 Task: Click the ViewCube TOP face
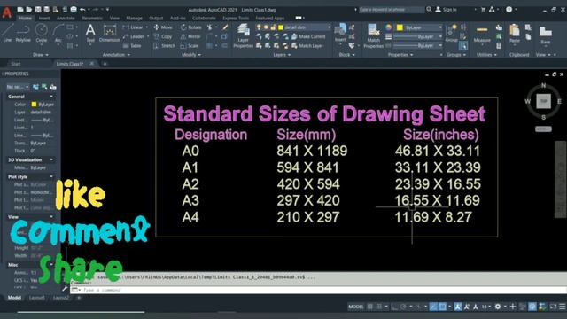pos(543,101)
